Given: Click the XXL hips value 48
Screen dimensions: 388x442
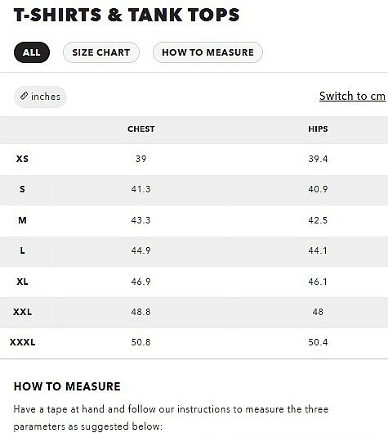Looking at the screenshot, I should [318, 312].
